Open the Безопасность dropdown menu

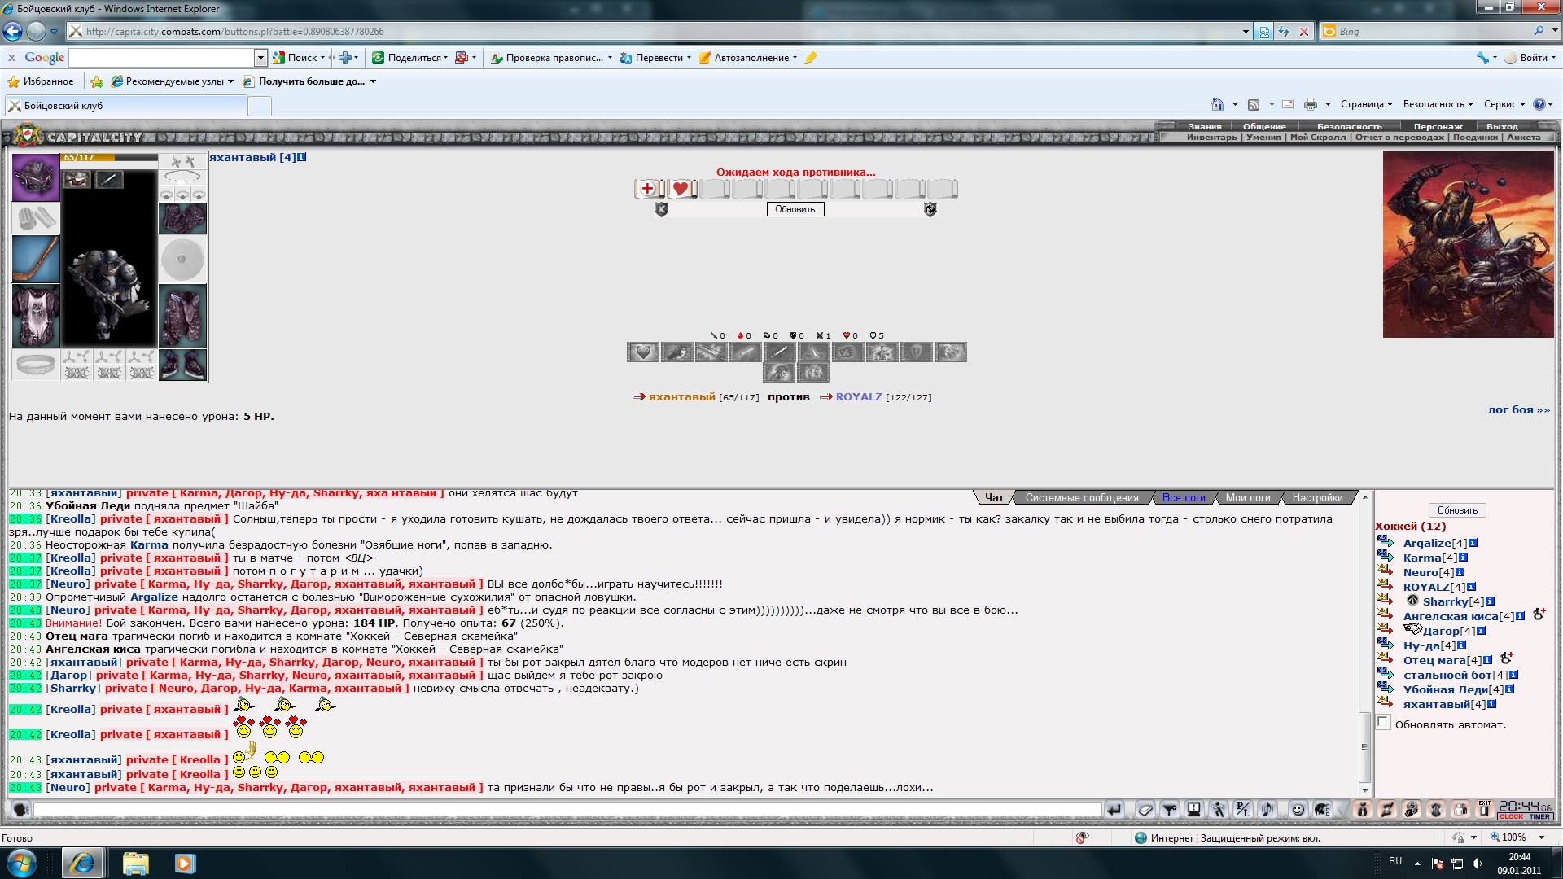point(1438,104)
